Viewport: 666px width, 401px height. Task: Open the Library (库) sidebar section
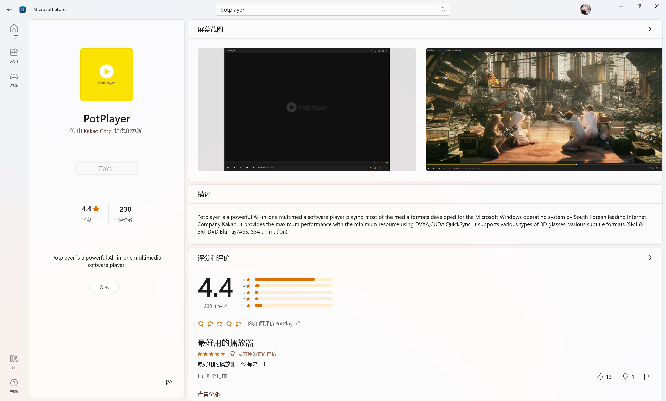coord(14,362)
